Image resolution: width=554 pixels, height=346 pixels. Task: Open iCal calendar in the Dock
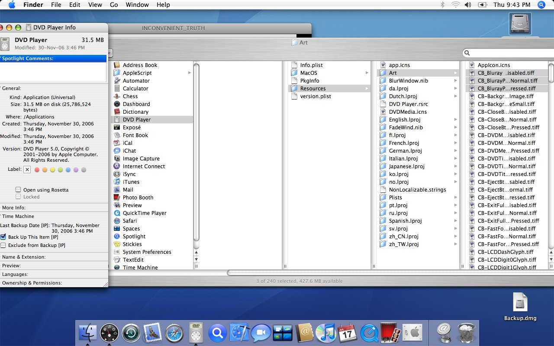[x=347, y=333]
